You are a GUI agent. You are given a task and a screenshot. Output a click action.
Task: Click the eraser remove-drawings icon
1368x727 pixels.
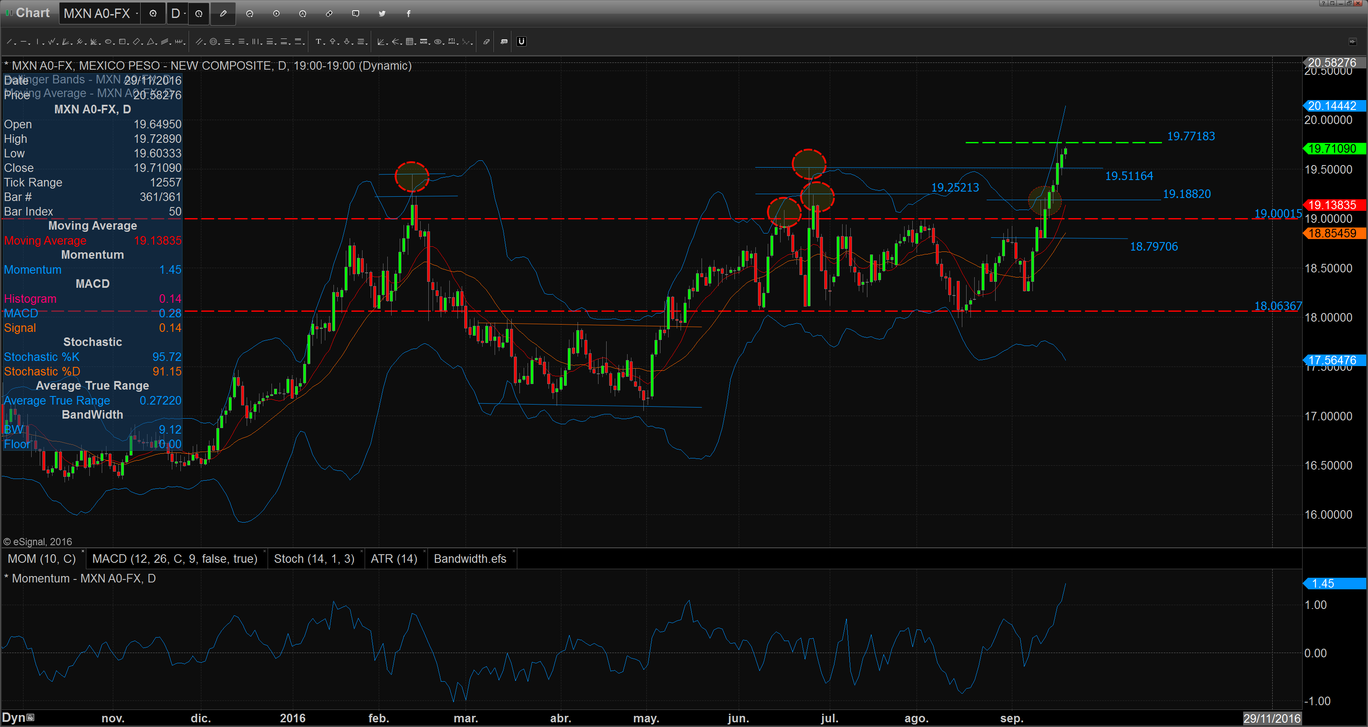(486, 41)
